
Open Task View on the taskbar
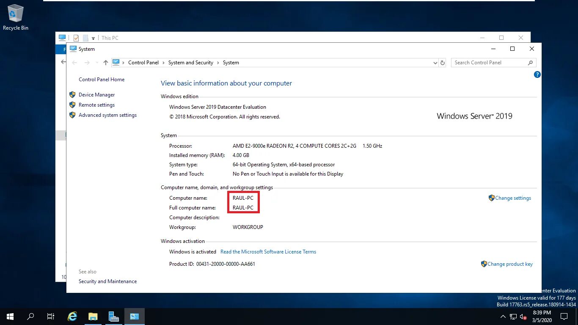pos(51,317)
